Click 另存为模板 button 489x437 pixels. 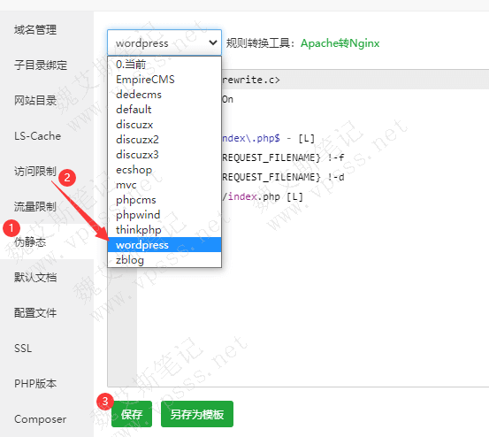click(197, 414)
